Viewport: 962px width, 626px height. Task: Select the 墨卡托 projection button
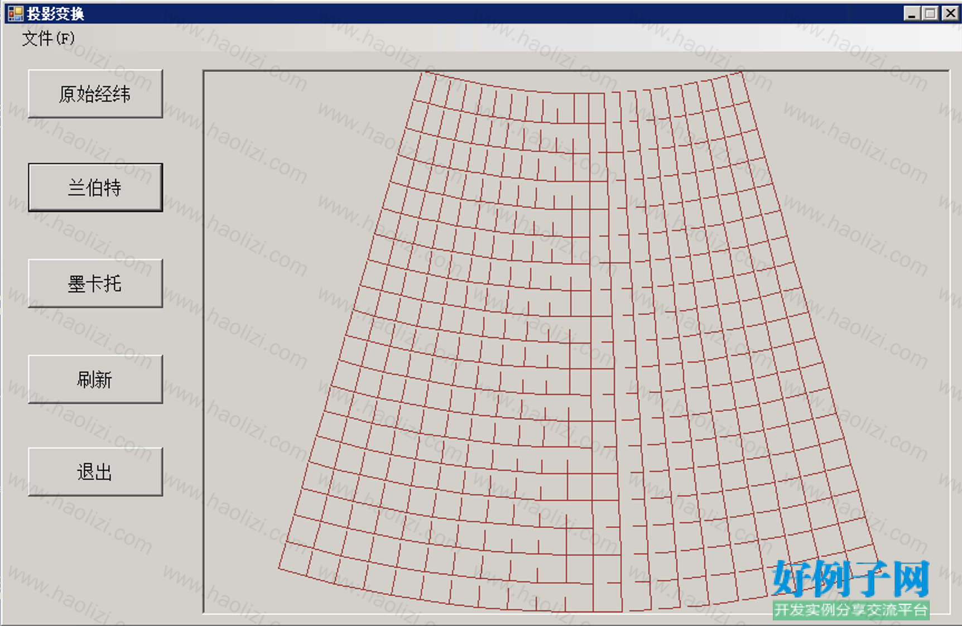point(95,283)
